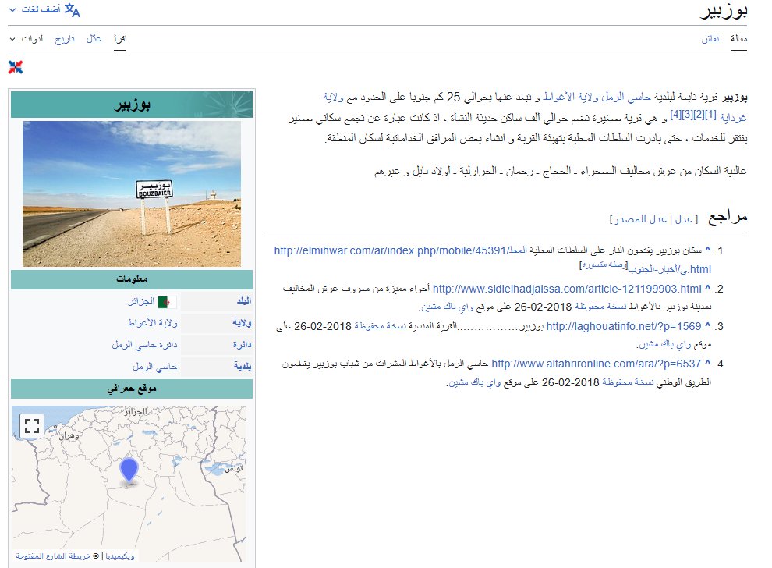The image size is (772, 568).
Task: Click the تونس label on map
Action: coord(234,468)
